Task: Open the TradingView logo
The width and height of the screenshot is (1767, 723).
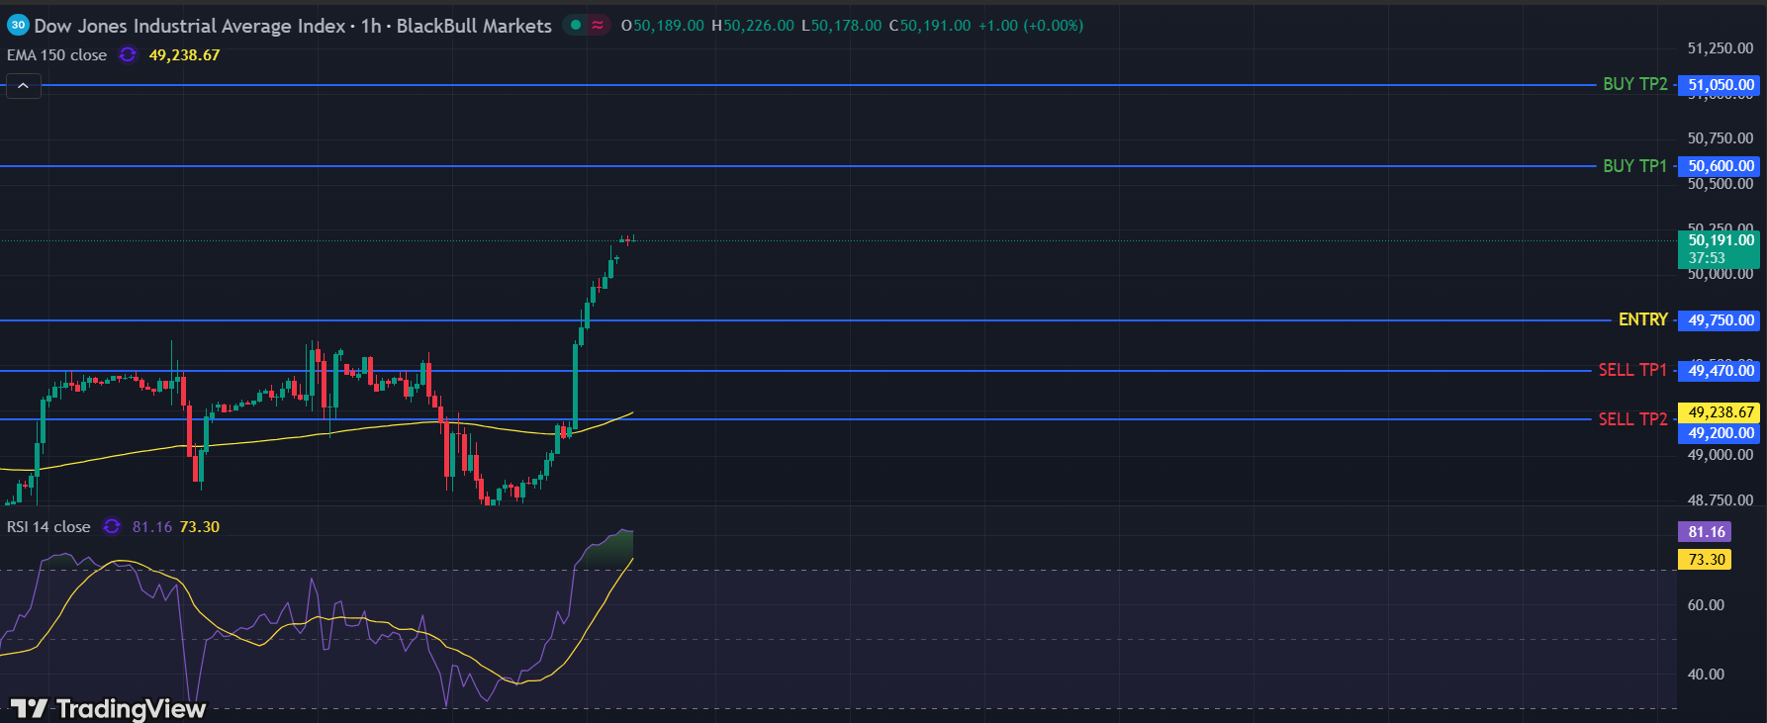Action: (109, 708)
